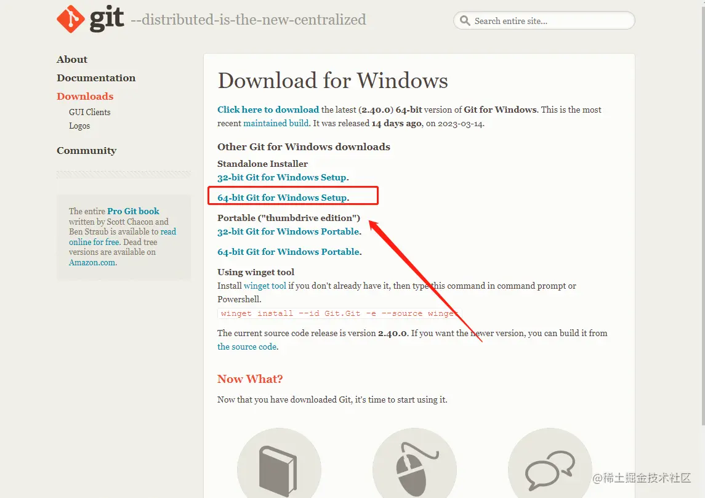Focus the Search entire site field
Screen dimensions: 705x498
[544, 21]
